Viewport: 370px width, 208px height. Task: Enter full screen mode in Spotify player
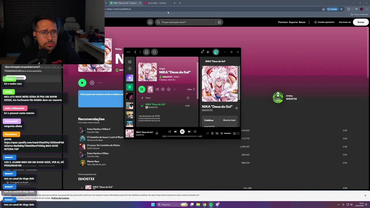238,133
